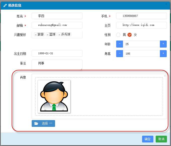The height and width of the screenshot is (146, 171).
Task: Click the 兴趣爱好 label text
Action: pyautogui.click(x=20, y=35)
